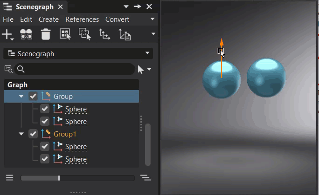Viewport: 319px width, 195px height.
Task: Click the search filter script icon
Action: 8,69
